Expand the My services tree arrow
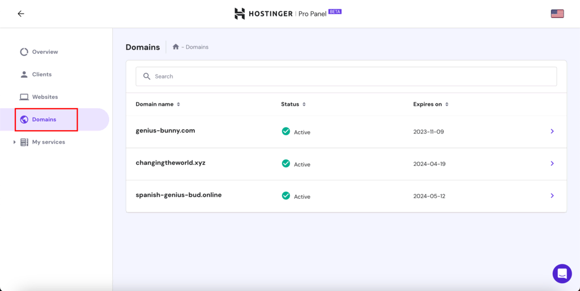The width and height of the screenshot is (580, 291). tap(15, 142)
